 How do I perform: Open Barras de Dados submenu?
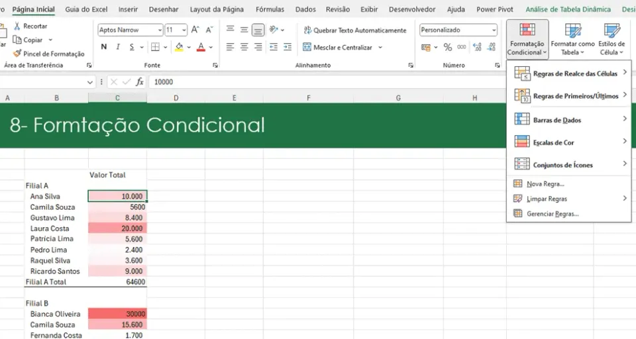[569, 120]
